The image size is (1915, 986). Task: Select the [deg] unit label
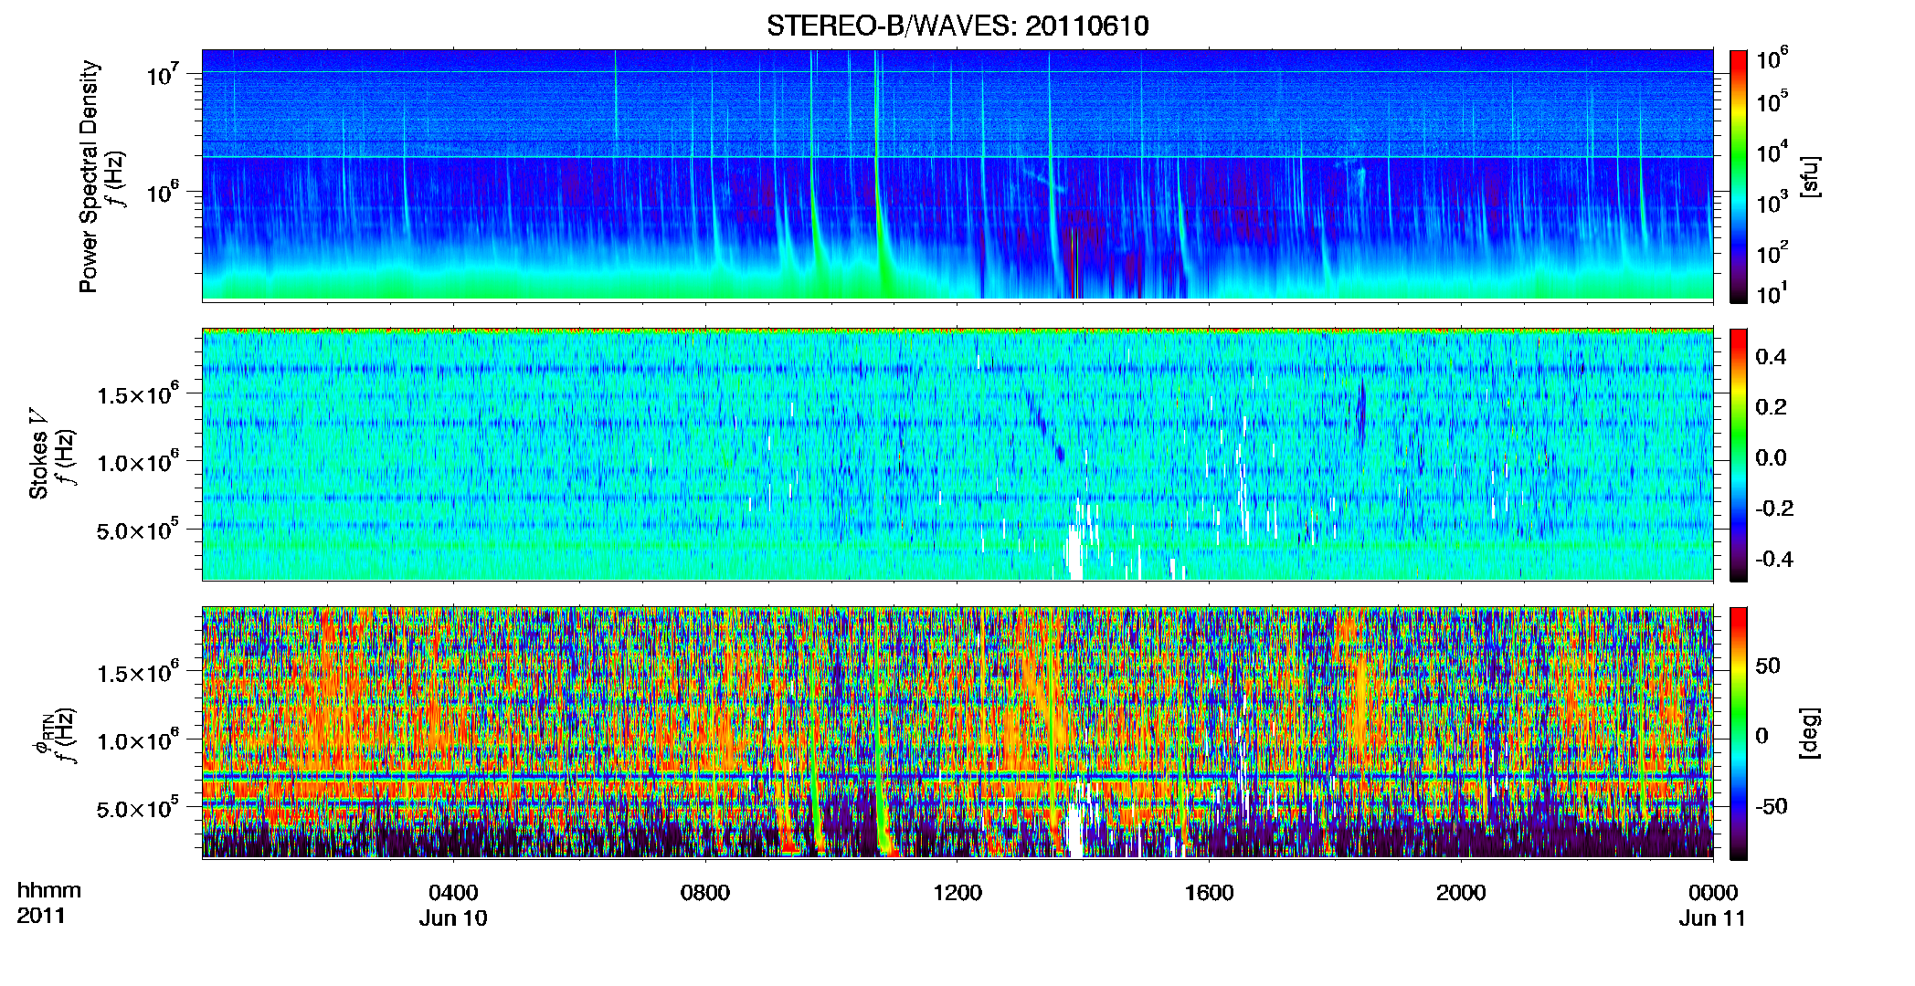coord(1810,733)
